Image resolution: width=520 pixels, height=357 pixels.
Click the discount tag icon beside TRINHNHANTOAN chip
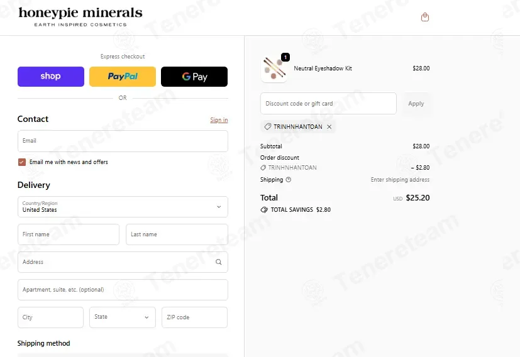(268, 126)
